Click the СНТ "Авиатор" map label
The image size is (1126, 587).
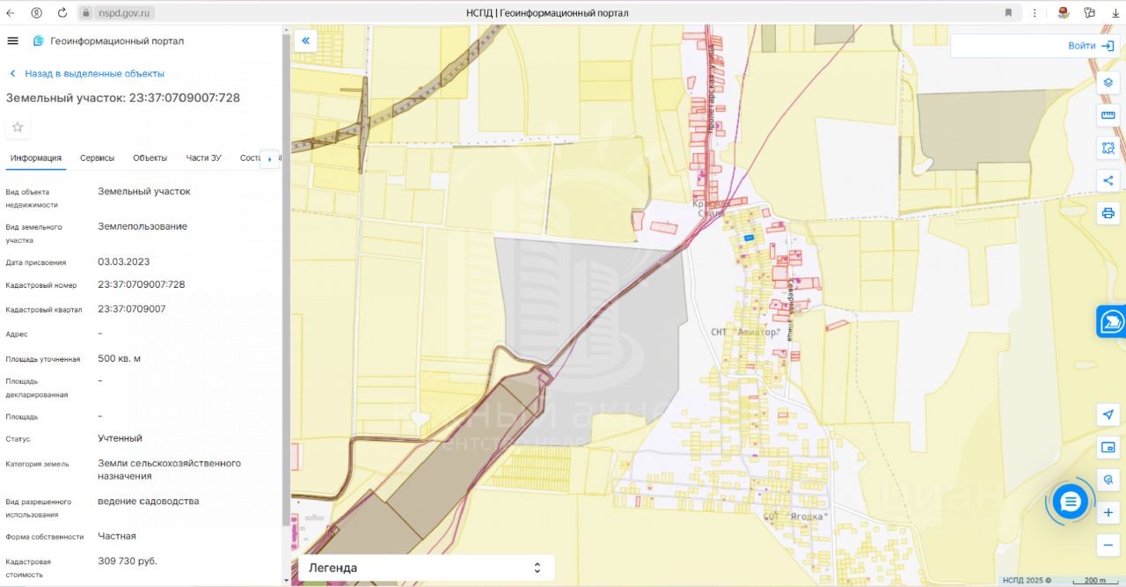[x=745, y=333]
